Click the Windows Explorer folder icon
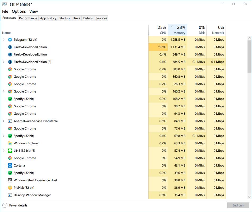The height and width of the screenshot is (212, 252). (10, 143)
